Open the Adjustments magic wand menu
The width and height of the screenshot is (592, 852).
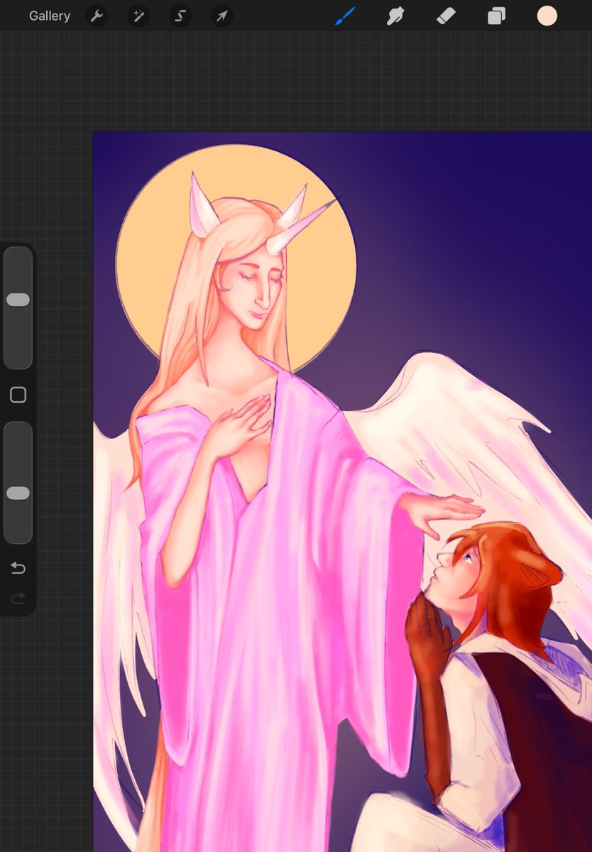(x=138, y=16)
